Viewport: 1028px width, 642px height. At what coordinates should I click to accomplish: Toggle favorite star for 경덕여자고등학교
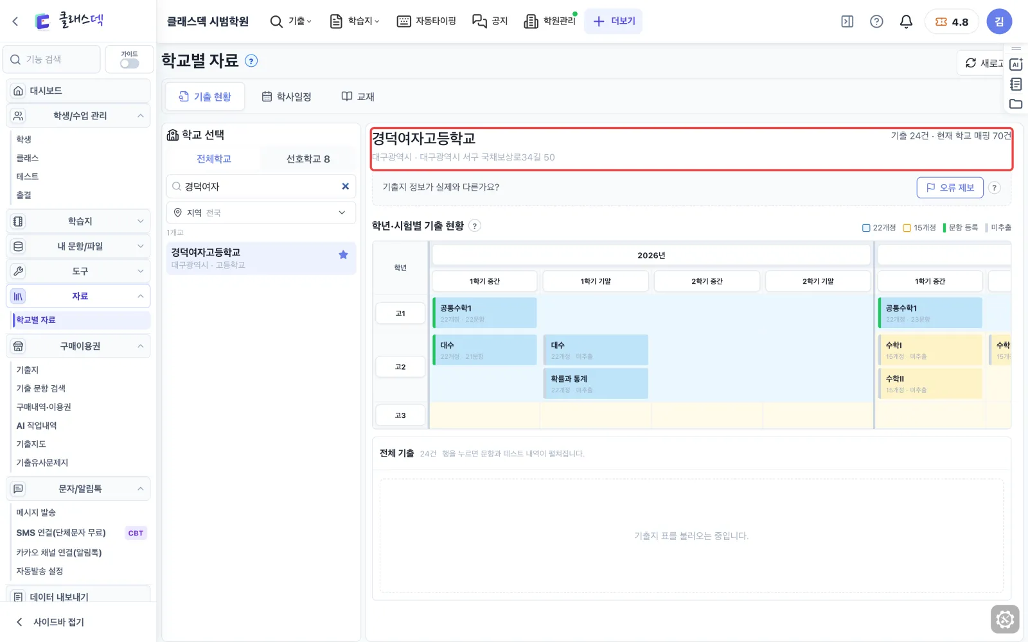[x=343, y=255]
